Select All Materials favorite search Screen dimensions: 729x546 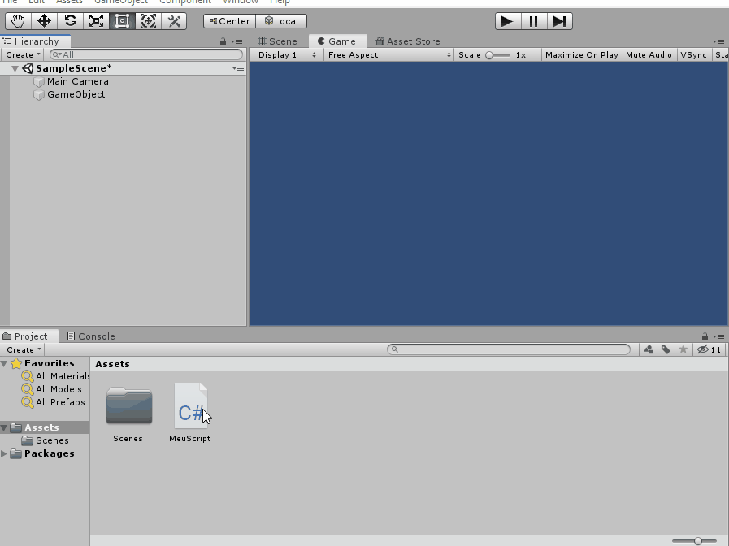pos(56,376)
